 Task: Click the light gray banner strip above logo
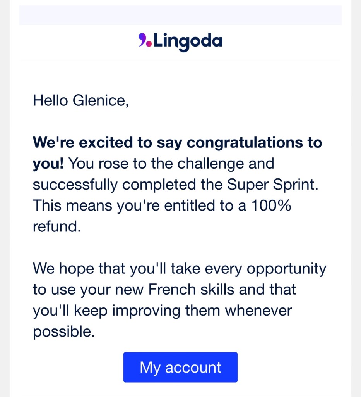pos(180,16)
